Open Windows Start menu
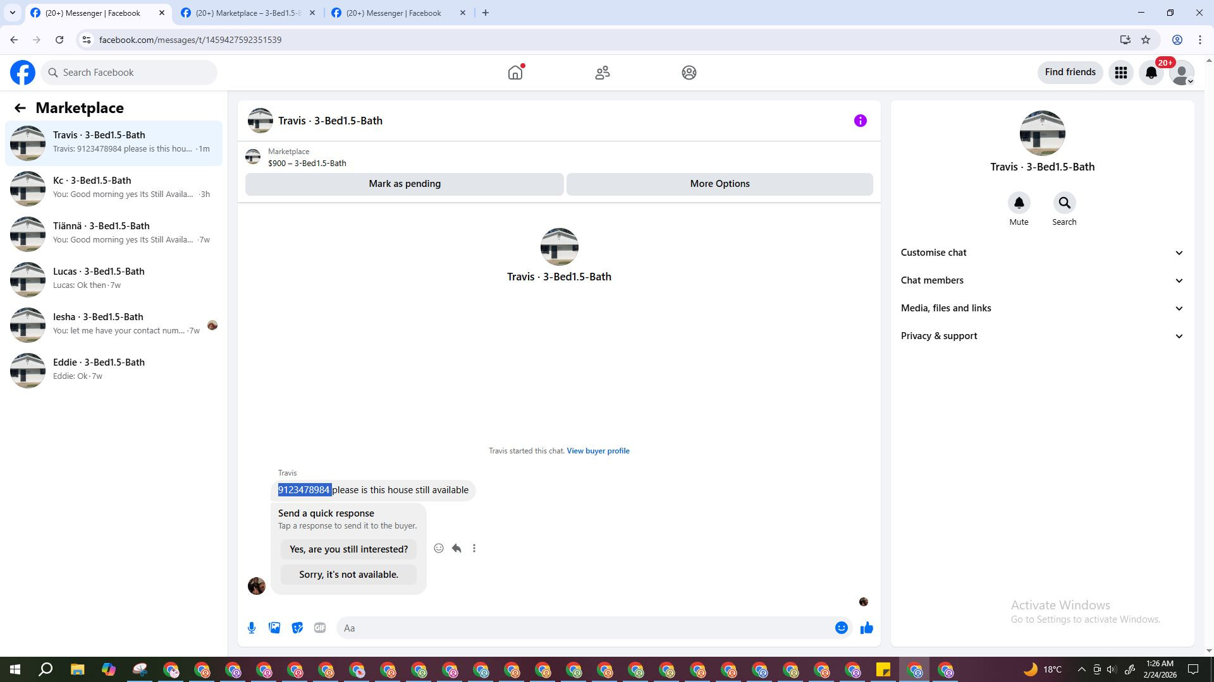 pos(15,669)
